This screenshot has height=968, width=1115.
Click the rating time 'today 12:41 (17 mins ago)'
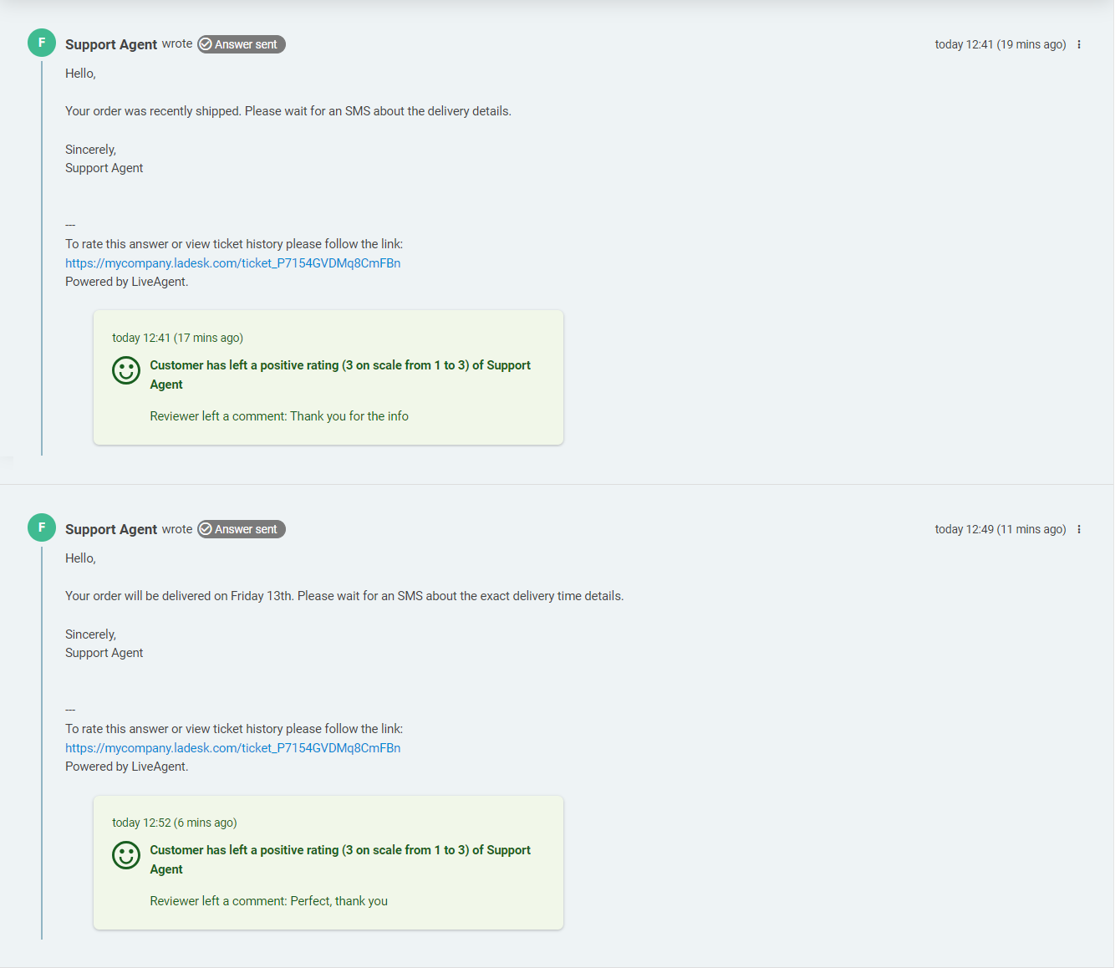[177, 338]
